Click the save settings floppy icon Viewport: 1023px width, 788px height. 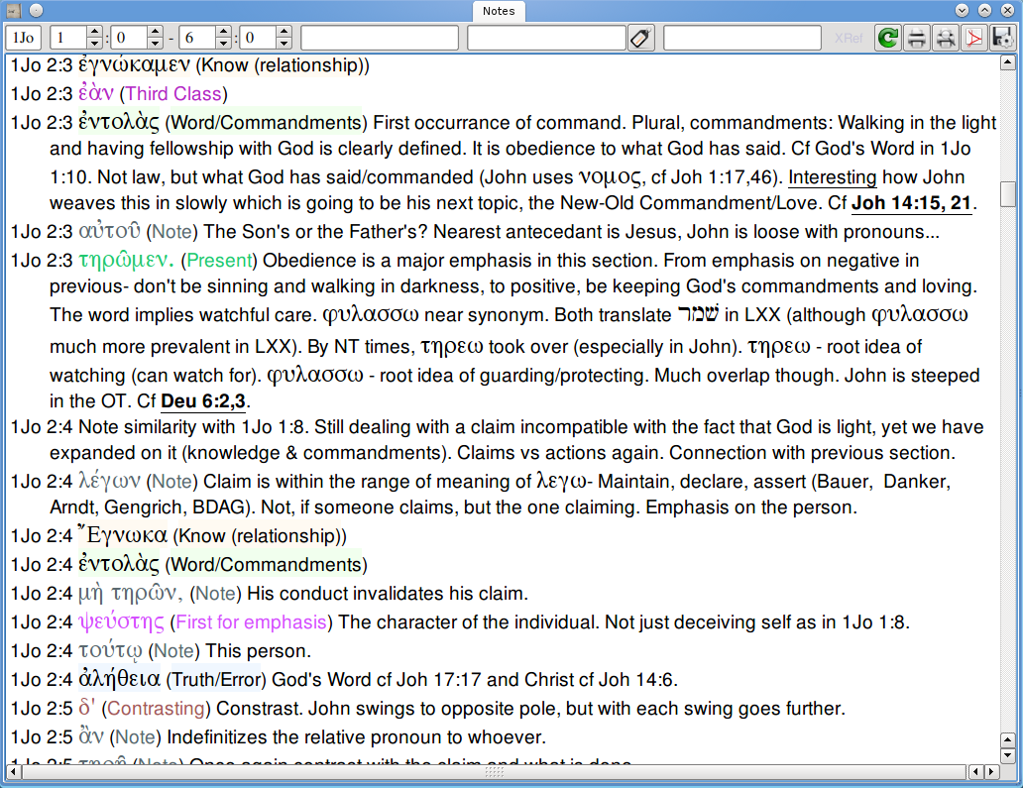[x=1002, y=38]
